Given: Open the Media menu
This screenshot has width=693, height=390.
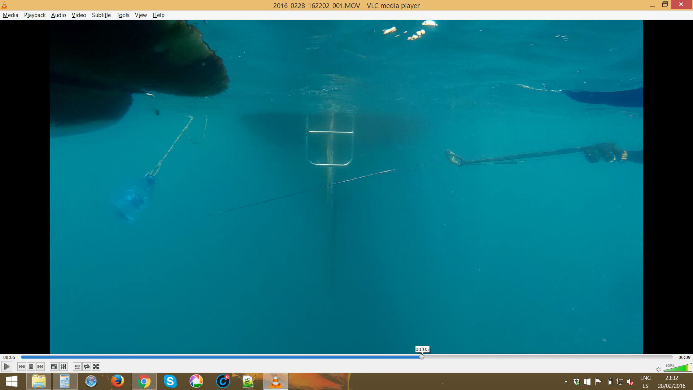Looking at the screenshot, I should [x=10, y=15].
